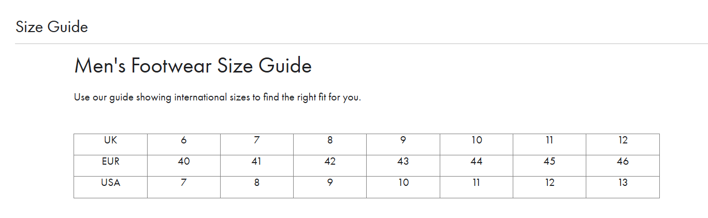708x218 pixels.
Task: Select EUR size 44 cell
Action: (x=476, y=166)
